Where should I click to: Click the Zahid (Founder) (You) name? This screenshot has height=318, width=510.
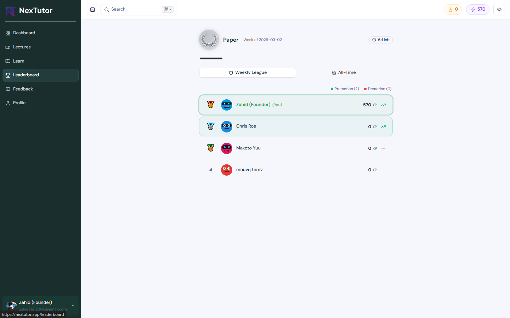click(x=259, y=105)
